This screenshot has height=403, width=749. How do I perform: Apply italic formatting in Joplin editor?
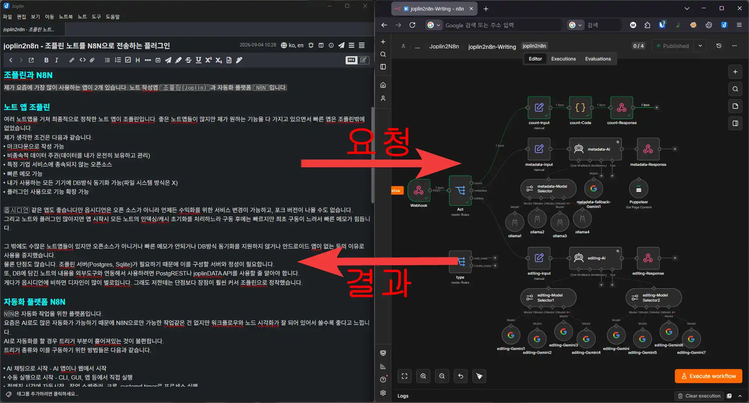tap(57, 60)
